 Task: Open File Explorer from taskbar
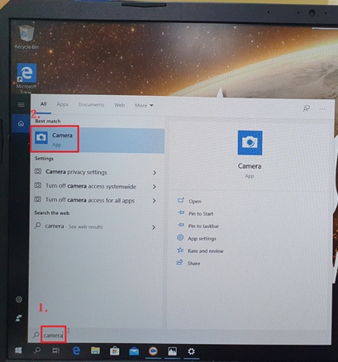click(95, 350)
